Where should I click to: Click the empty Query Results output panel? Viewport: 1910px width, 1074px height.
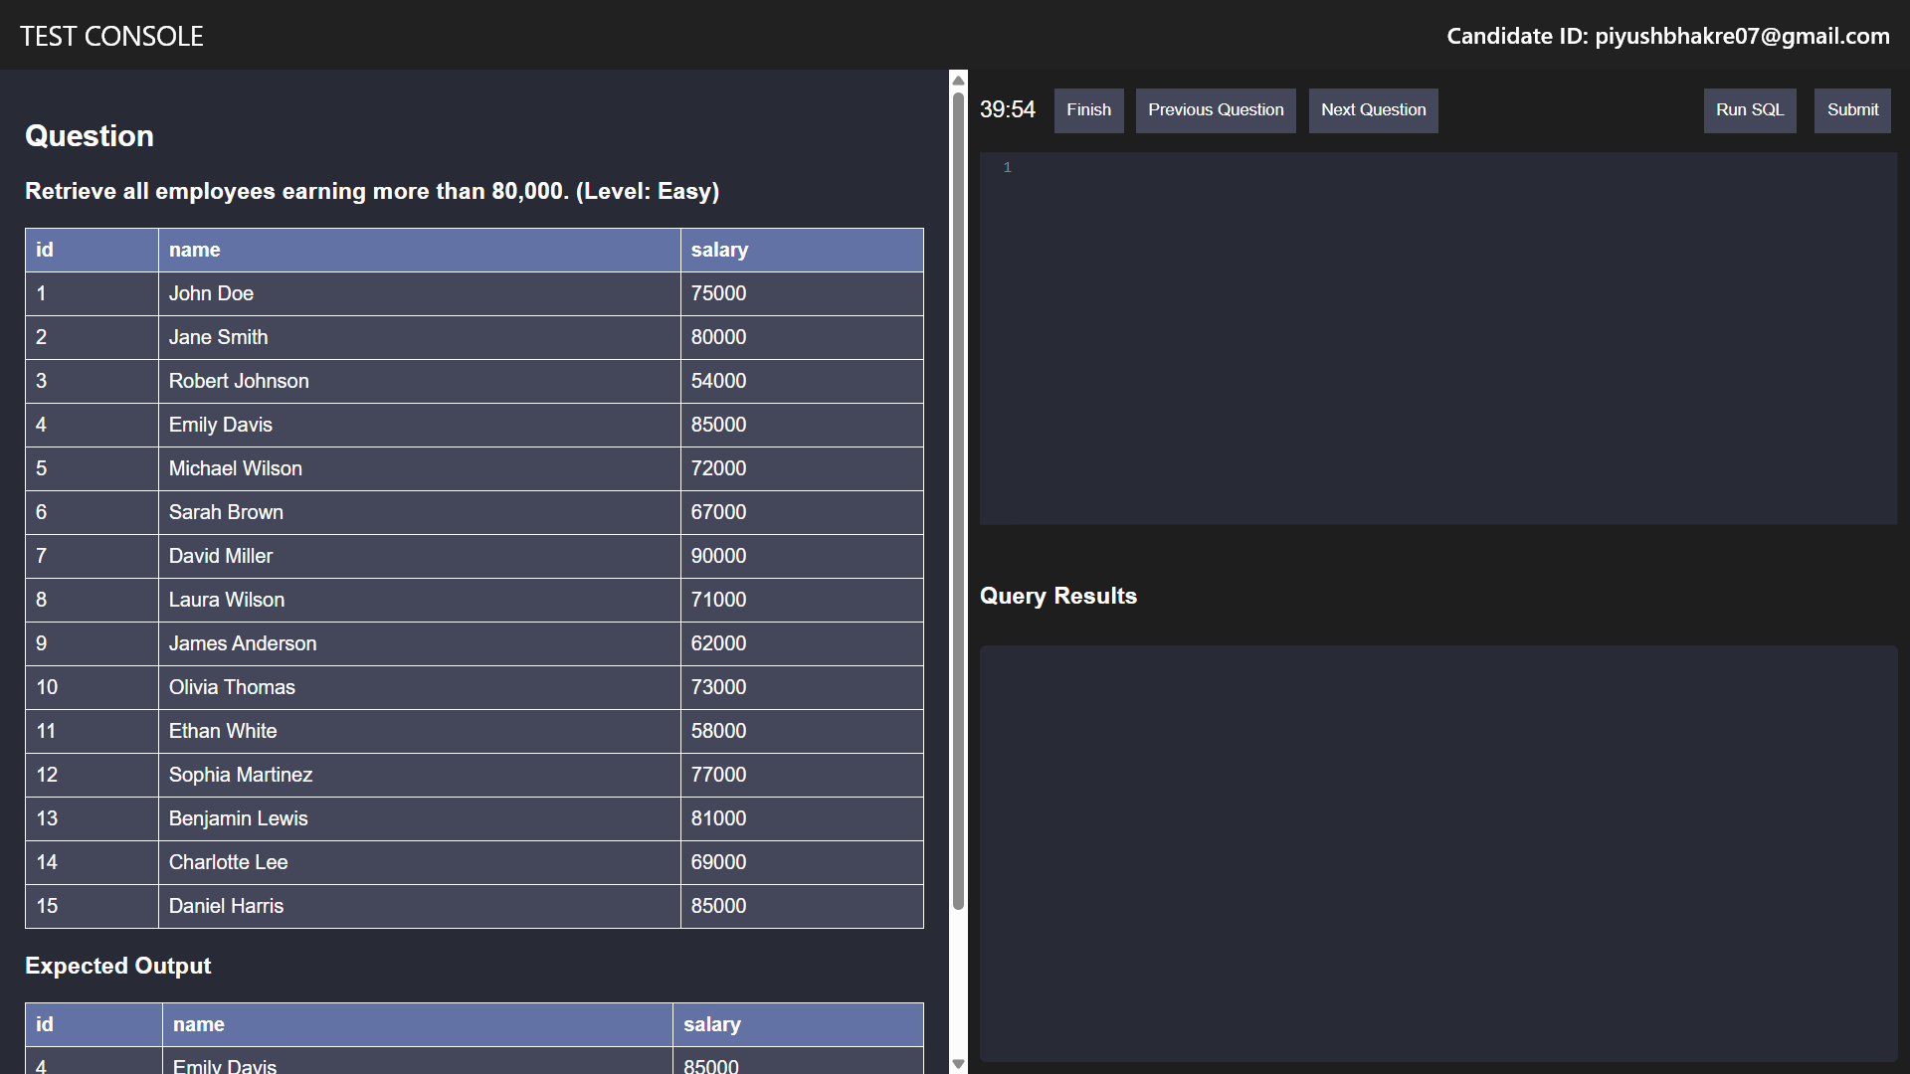pyautogui.click(x=1438, y=854)
